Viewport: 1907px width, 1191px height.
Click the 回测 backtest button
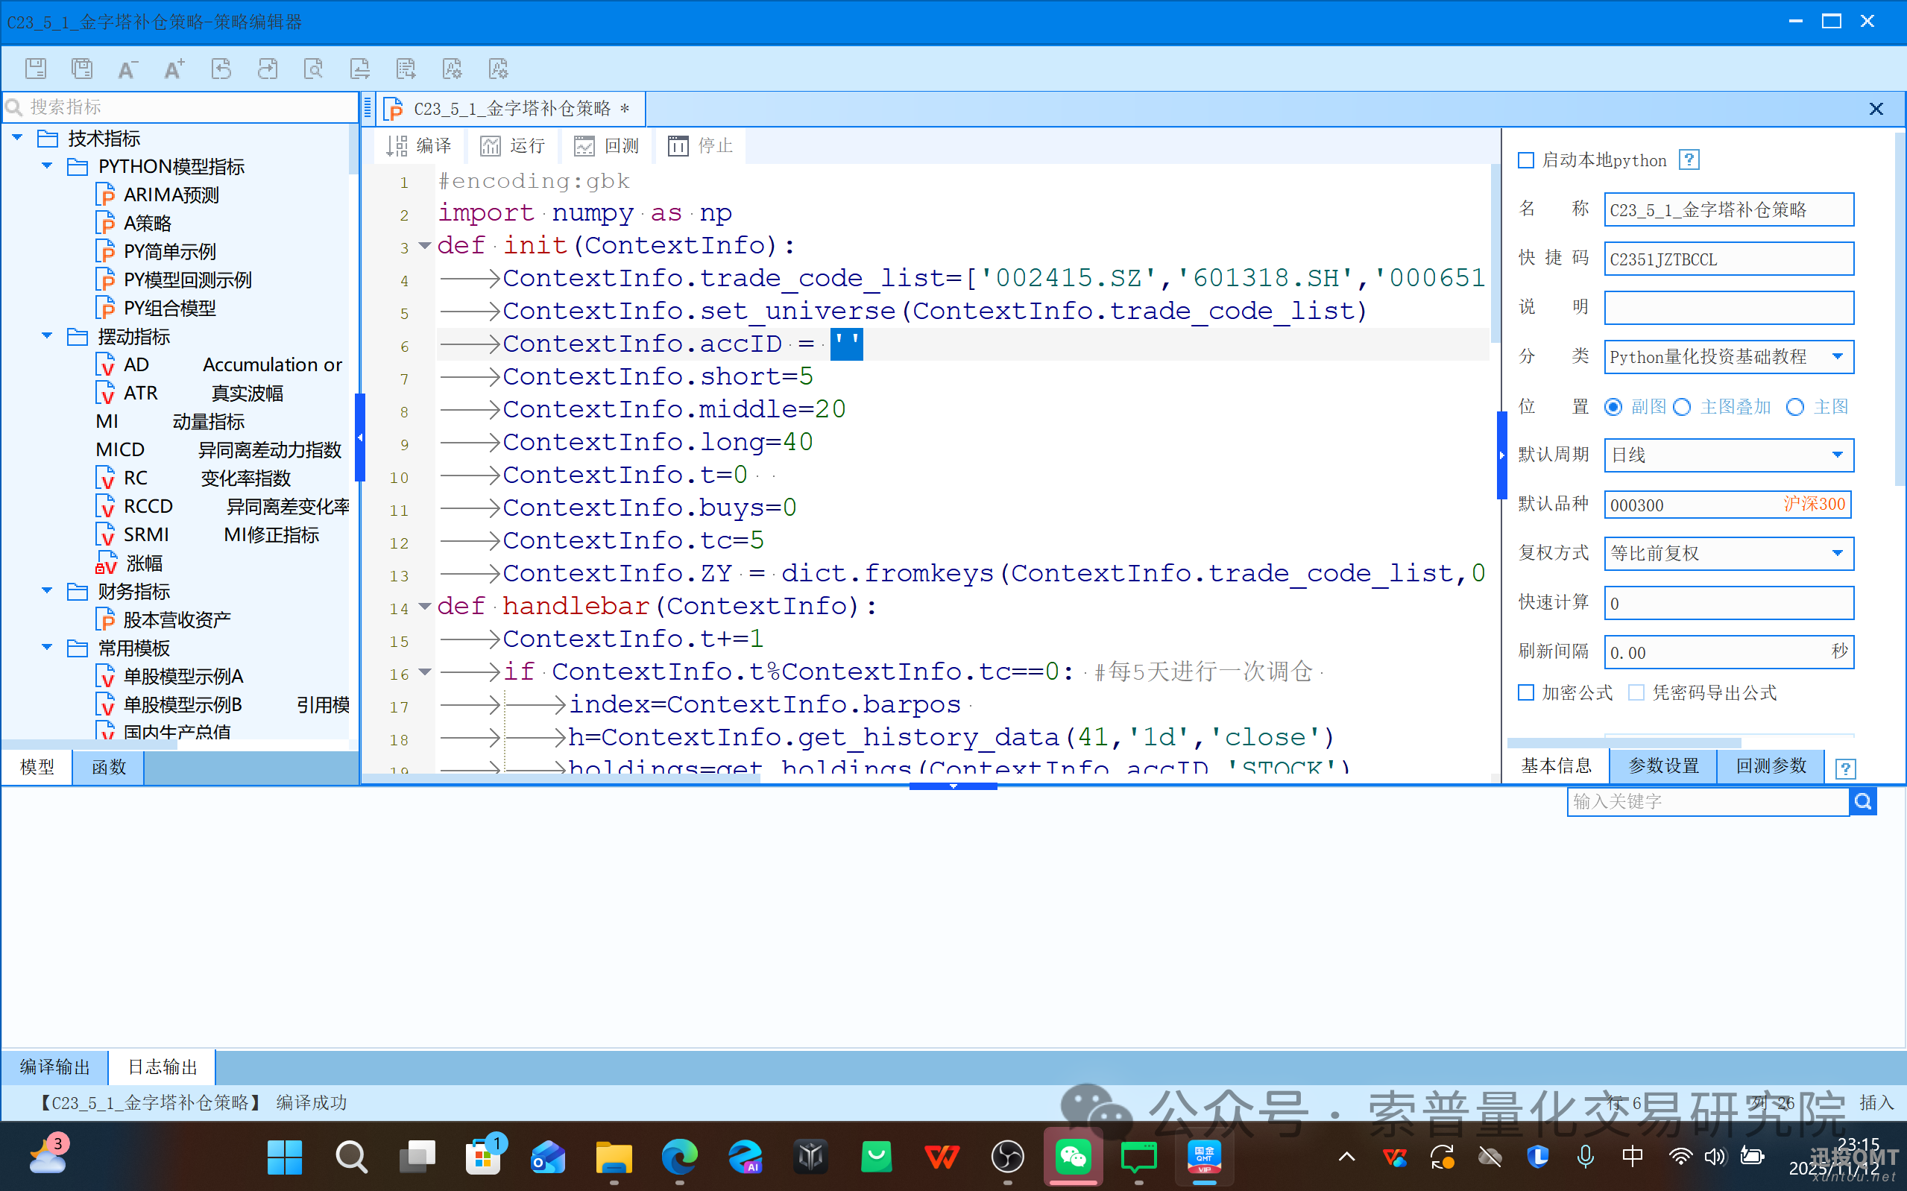(607, 146)
